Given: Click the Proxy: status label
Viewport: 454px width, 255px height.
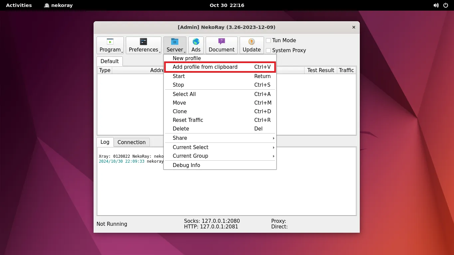Looking at the screenshot, I should (x=279, y=221).
